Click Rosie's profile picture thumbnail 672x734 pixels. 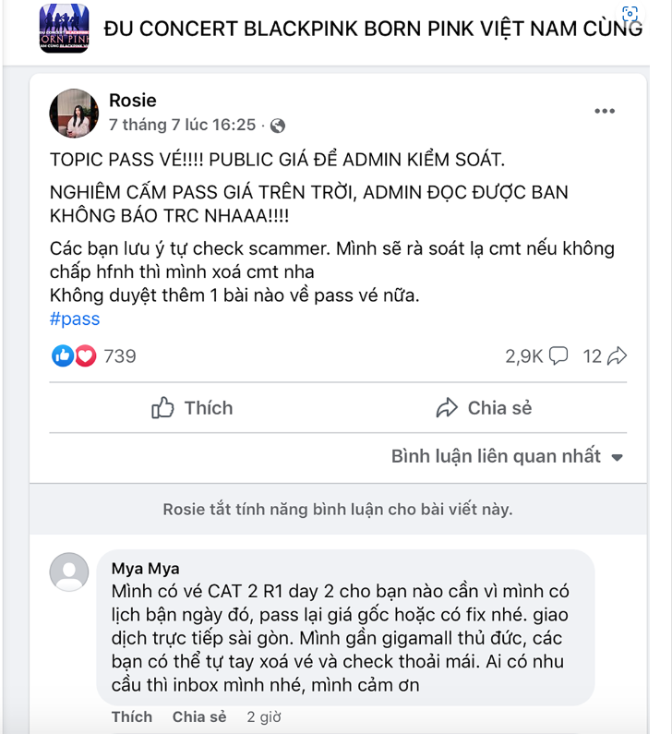click(x=74, y=113)
